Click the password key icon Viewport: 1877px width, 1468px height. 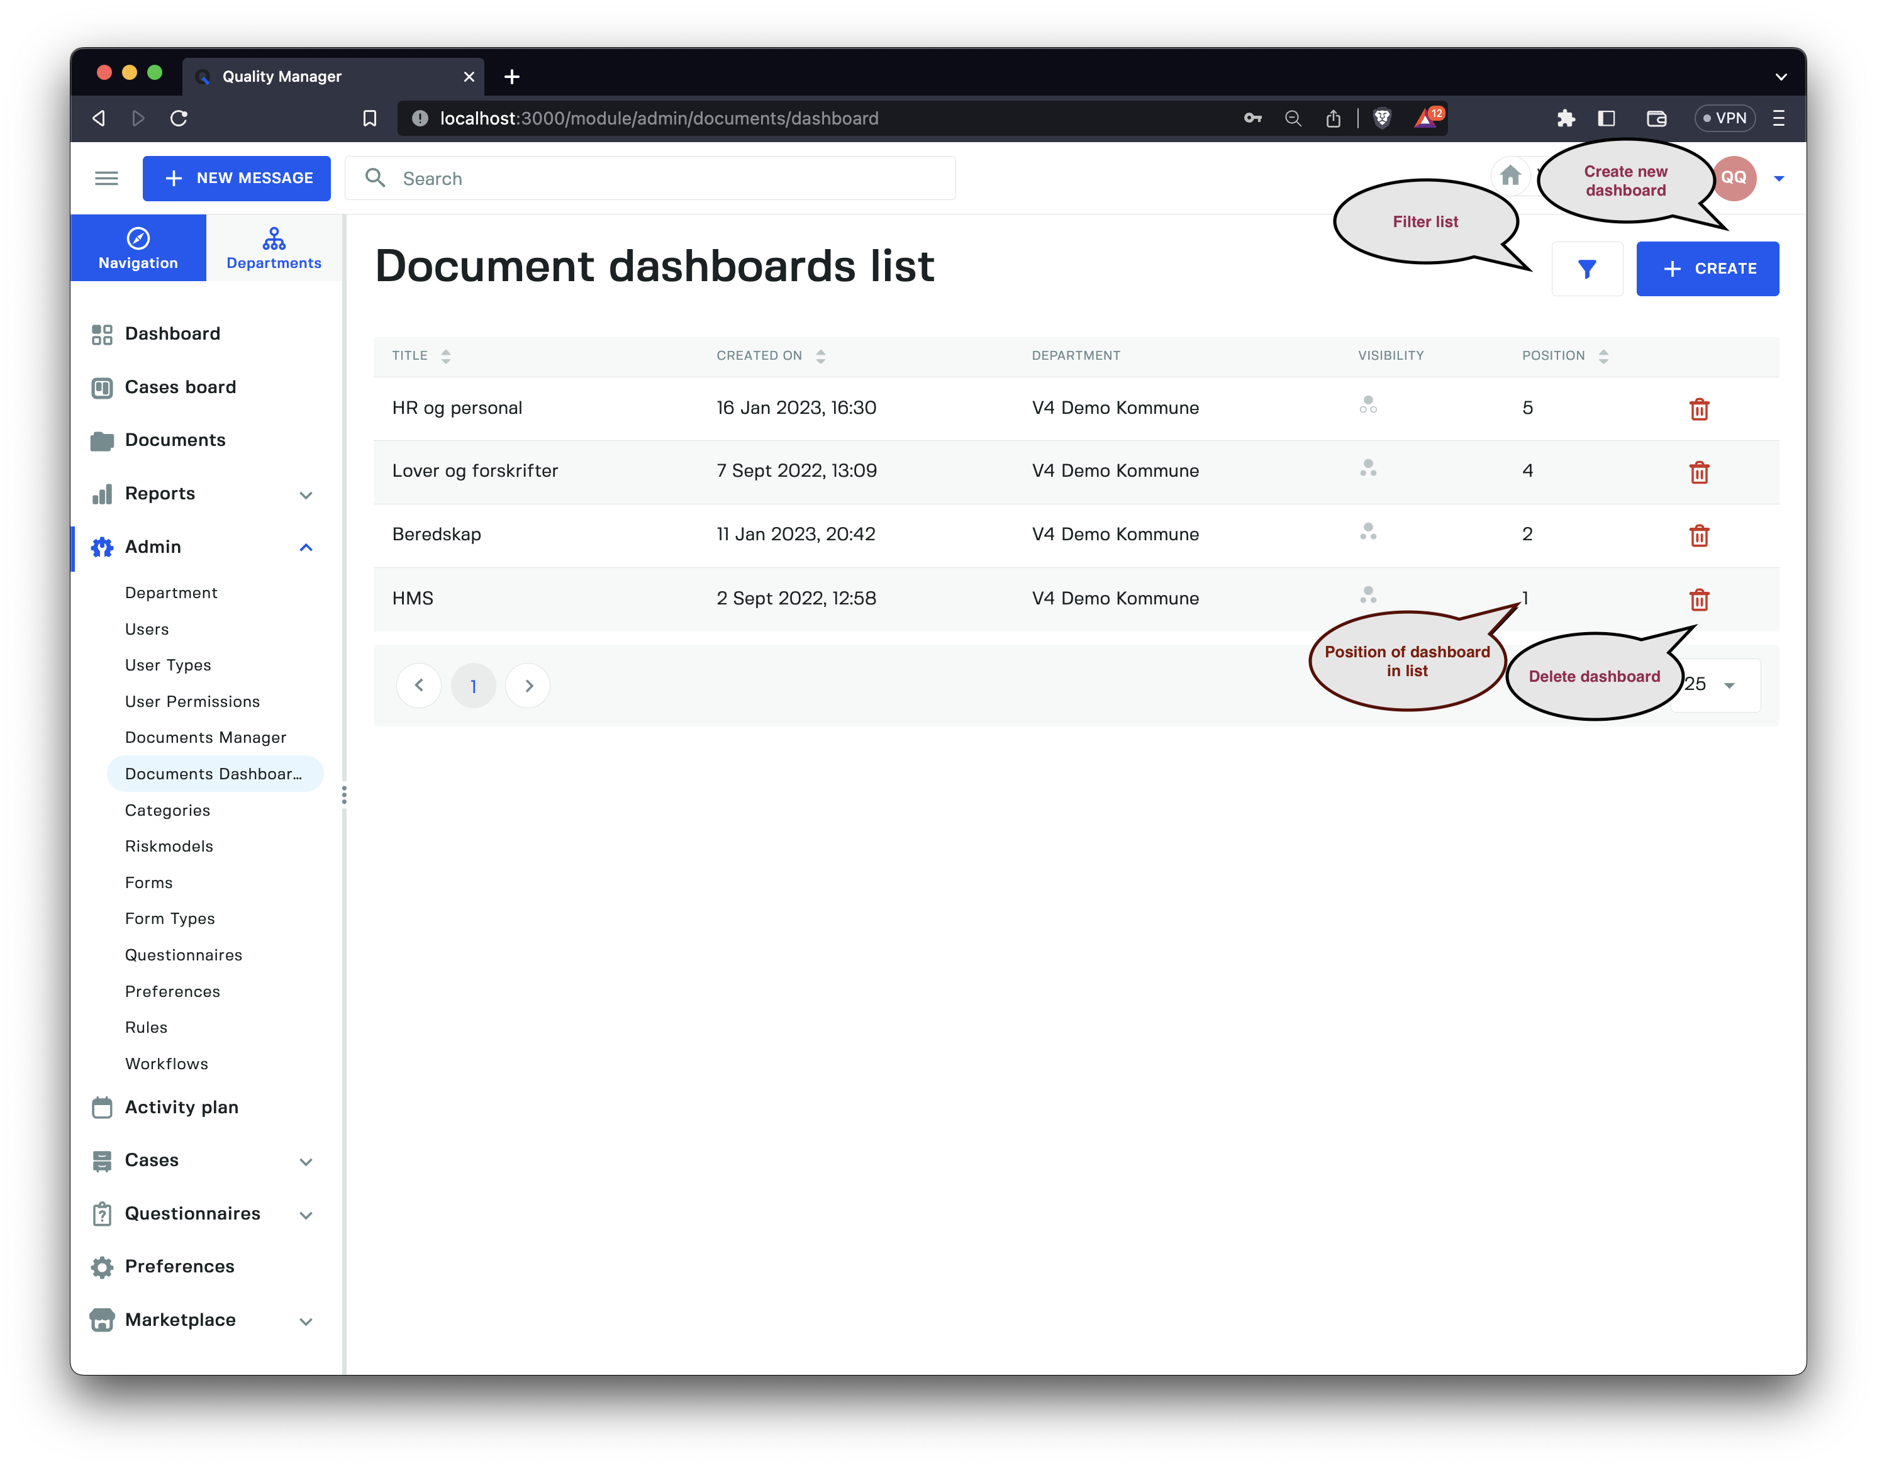[1253, 119]
